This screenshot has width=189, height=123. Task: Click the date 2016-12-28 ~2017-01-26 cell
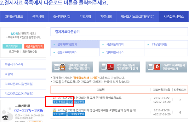pos(162,112)
